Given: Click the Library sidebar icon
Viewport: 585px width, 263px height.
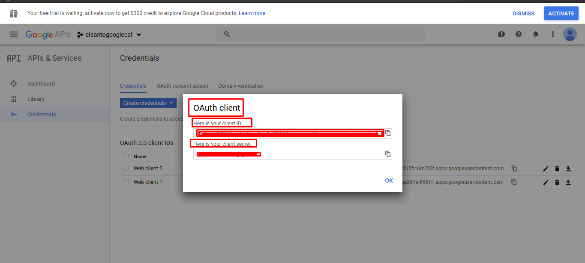Looking at the screenshot, I should coord(14,99).
